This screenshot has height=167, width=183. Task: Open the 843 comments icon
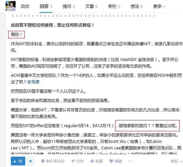(x=43, y=161)
